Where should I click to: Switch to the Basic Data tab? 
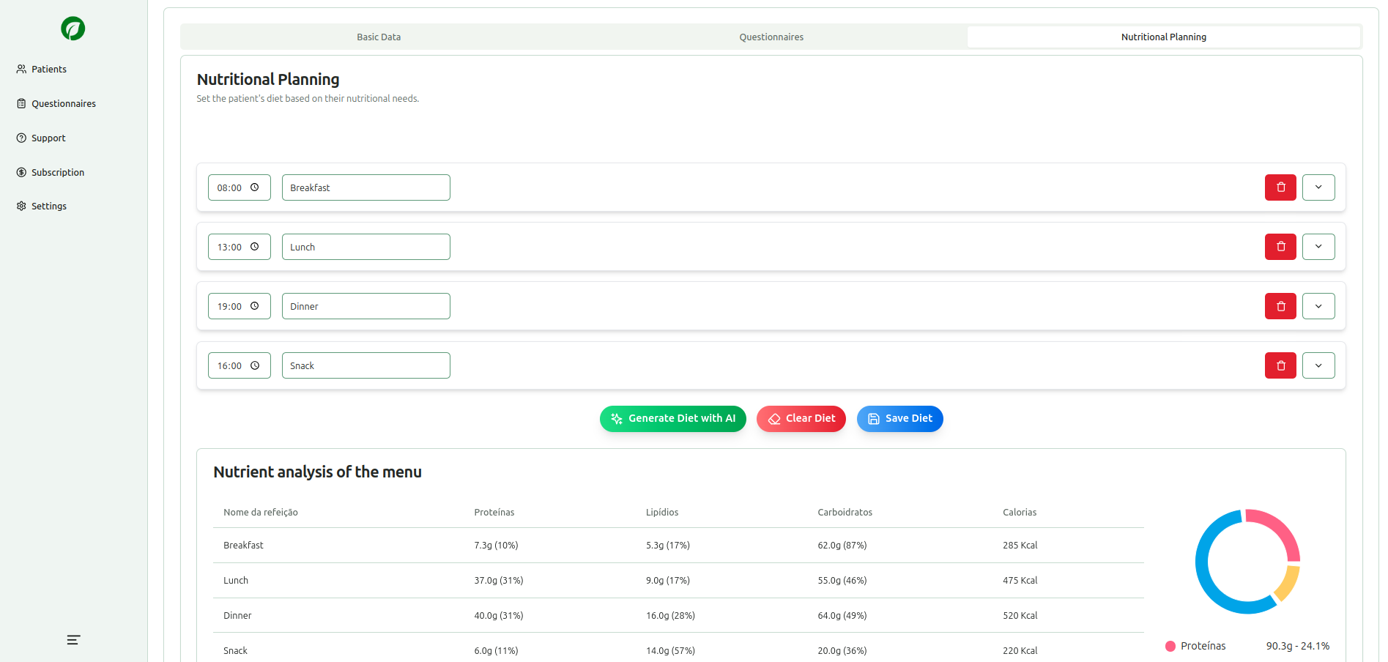[379, 37]
